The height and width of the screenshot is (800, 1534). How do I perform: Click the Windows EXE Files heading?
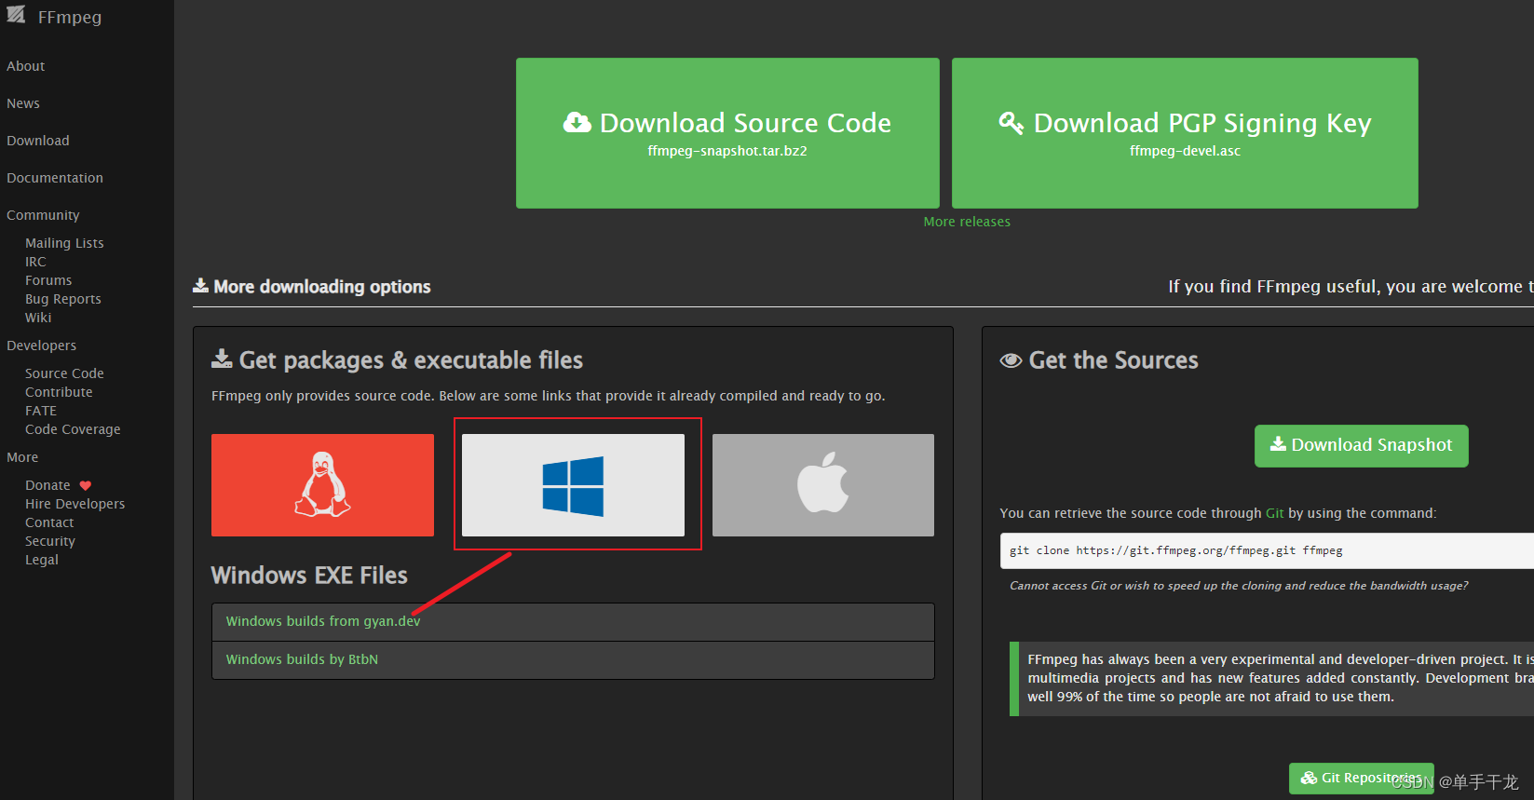point(309,576)
